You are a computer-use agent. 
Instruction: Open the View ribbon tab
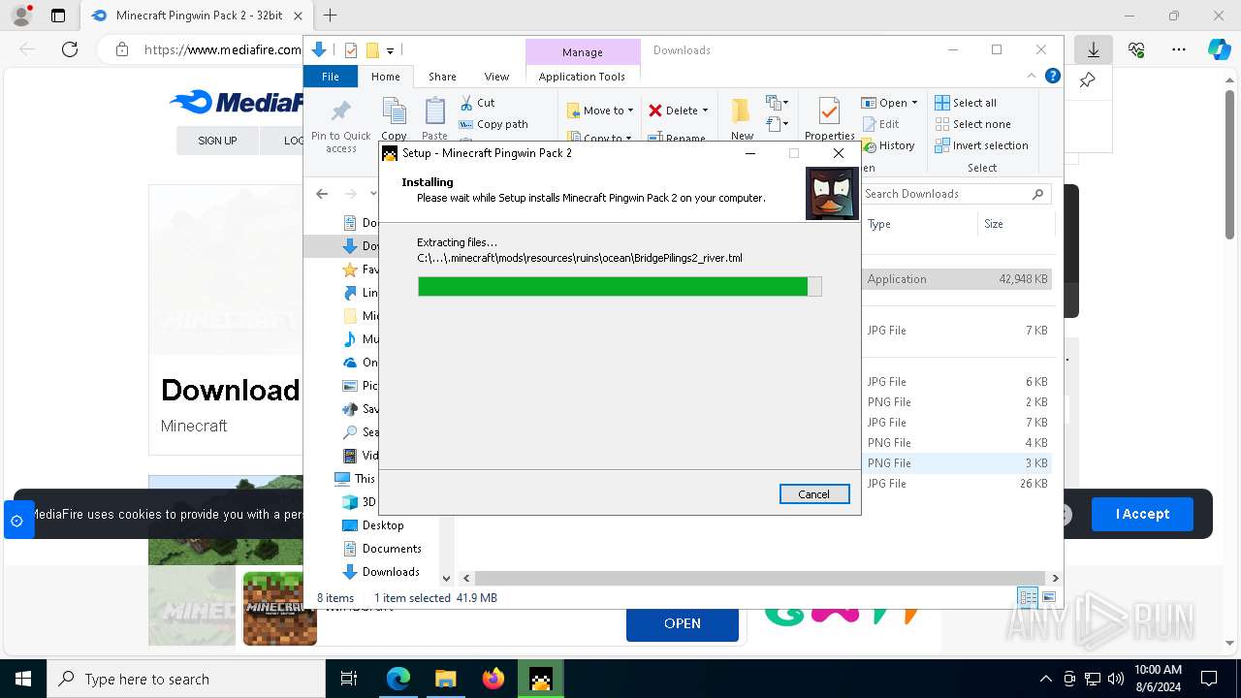496,77
